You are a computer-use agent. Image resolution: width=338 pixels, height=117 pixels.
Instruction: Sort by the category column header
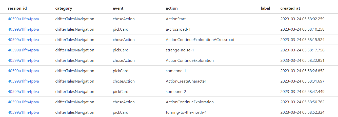[x=64, y=8]
